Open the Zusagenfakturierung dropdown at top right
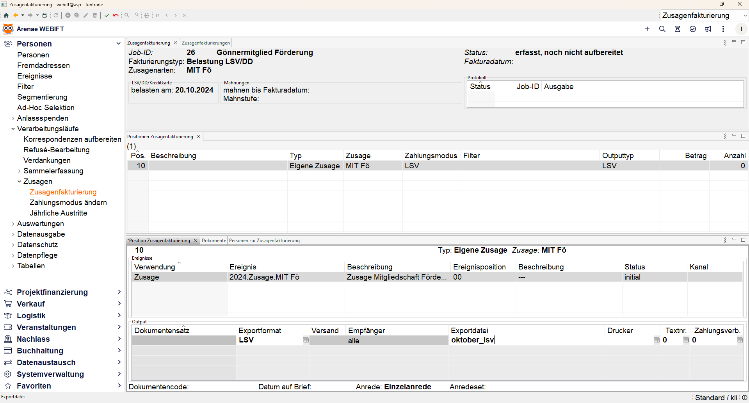749x403 pixels. pyautogui.click(x=745, y=16)
